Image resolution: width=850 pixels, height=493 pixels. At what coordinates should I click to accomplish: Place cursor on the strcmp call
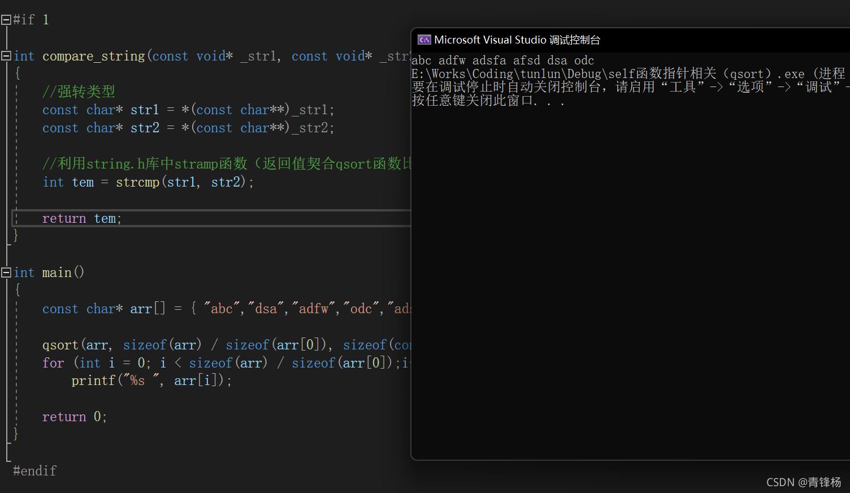pos(137,182)
